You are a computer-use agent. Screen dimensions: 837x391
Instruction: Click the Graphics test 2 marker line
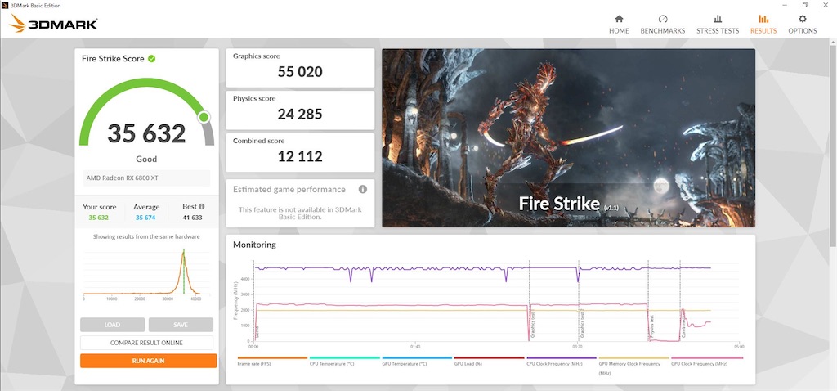coord(579,301)
